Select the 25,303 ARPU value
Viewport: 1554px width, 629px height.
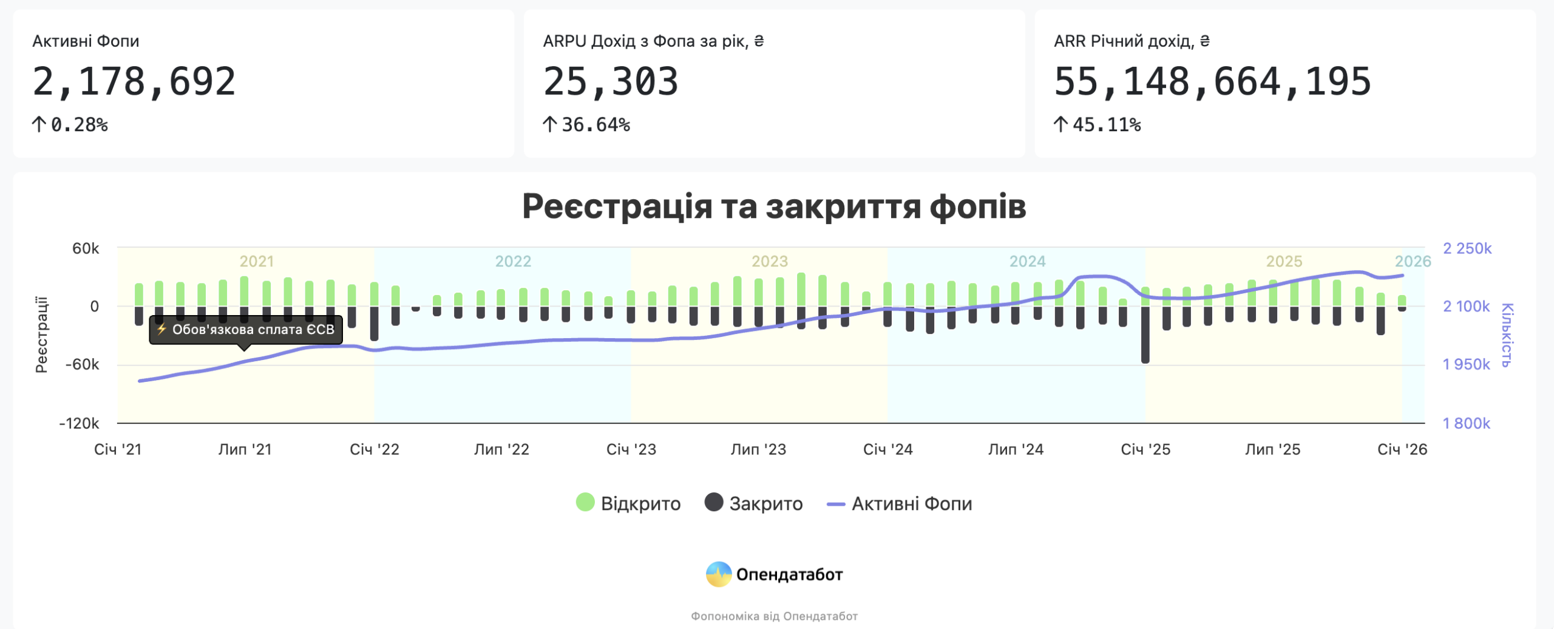click(611, 82)
